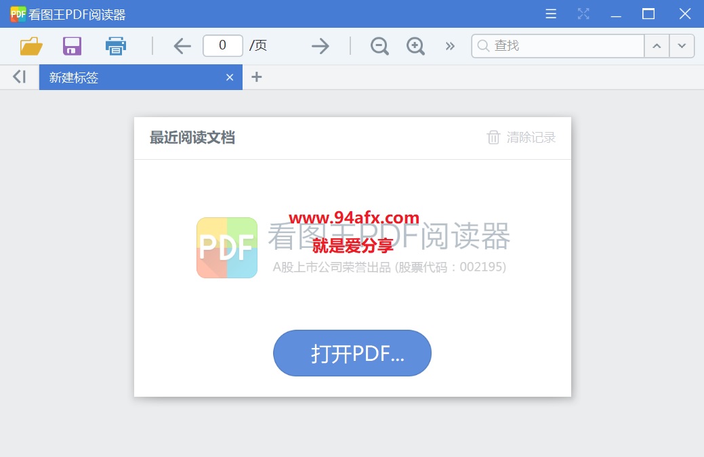Screen dimensions: 704x457
Task: Print the document using the printer icon
Action: [x=116, y=46]
